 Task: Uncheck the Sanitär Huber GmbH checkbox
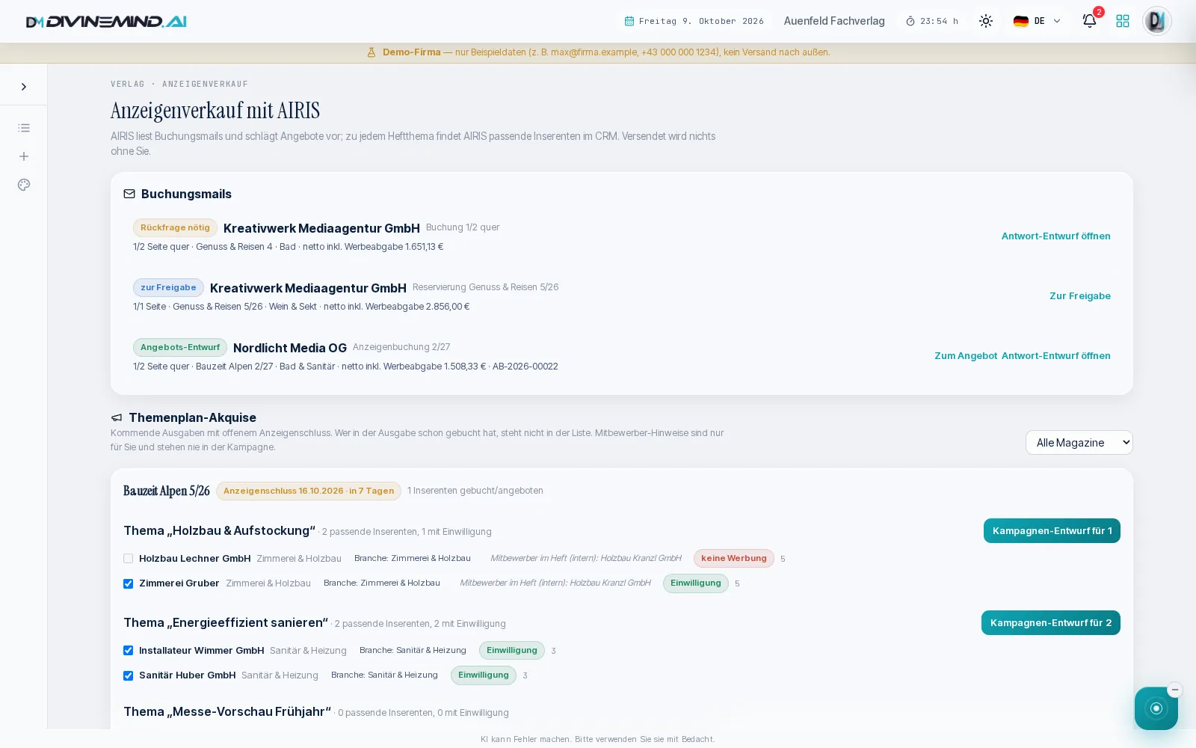coord(129,675)
